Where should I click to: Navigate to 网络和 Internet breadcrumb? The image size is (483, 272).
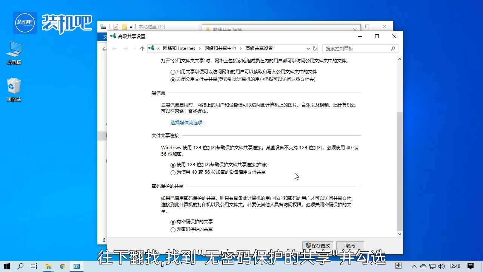point(179,48)
